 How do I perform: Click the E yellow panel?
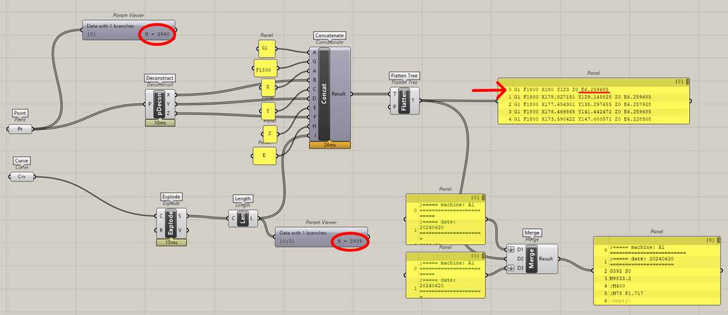coord(265,156)
